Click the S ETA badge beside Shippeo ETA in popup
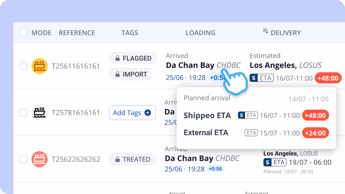The height and width of the screenshot is (194, 345). 248,115
